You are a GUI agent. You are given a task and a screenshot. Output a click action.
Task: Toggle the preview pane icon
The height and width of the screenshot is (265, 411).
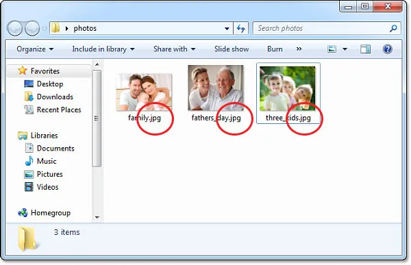(365, 49)
